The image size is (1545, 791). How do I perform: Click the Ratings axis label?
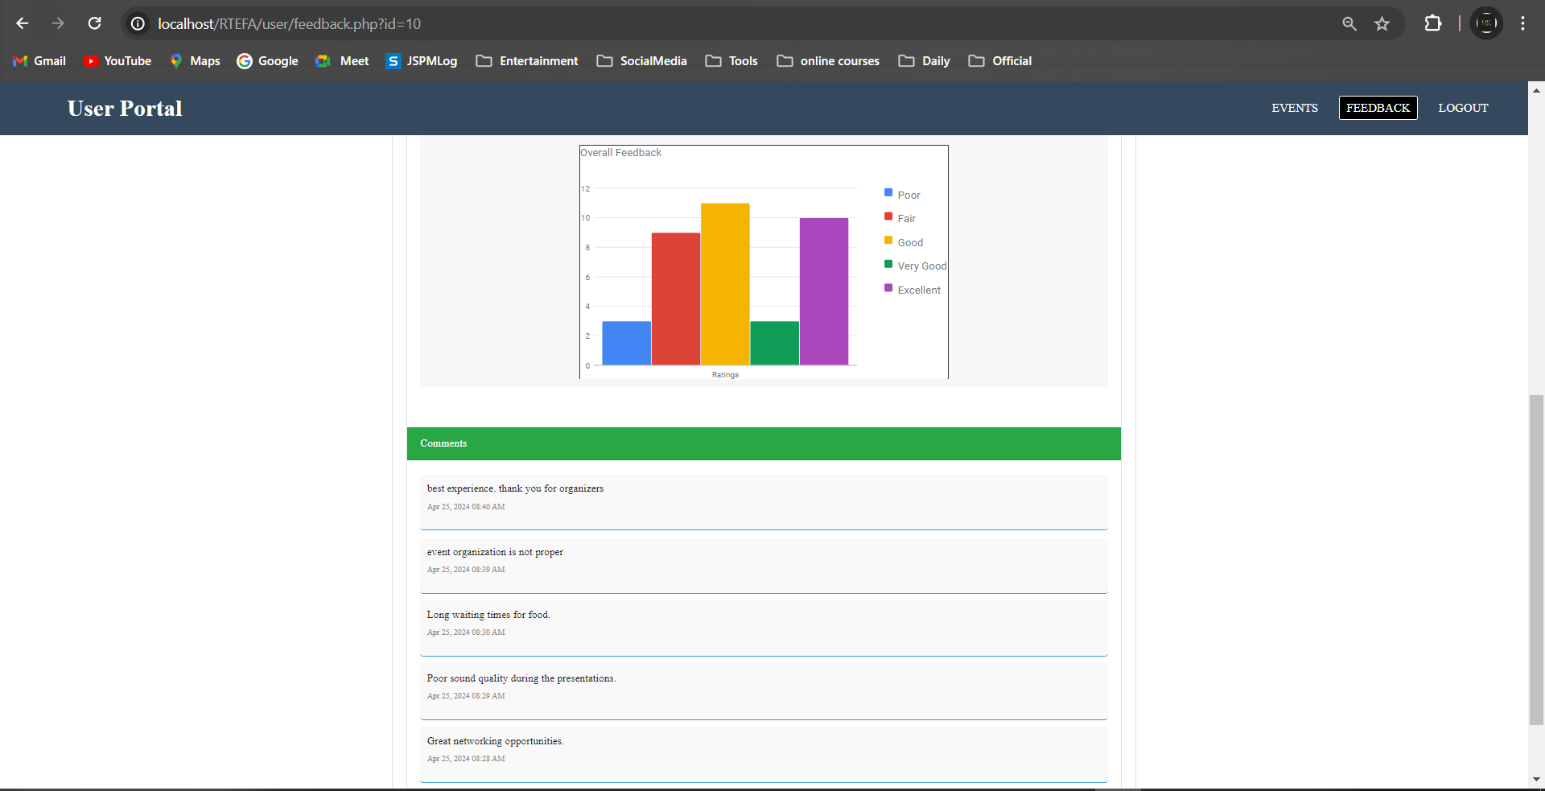coord(725,375)
